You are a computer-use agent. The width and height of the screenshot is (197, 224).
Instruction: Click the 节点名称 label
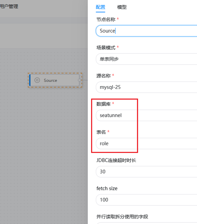tap(106, 19)
